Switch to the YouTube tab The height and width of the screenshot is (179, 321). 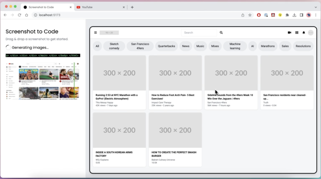pyautogui.click(x=101, y=7)
